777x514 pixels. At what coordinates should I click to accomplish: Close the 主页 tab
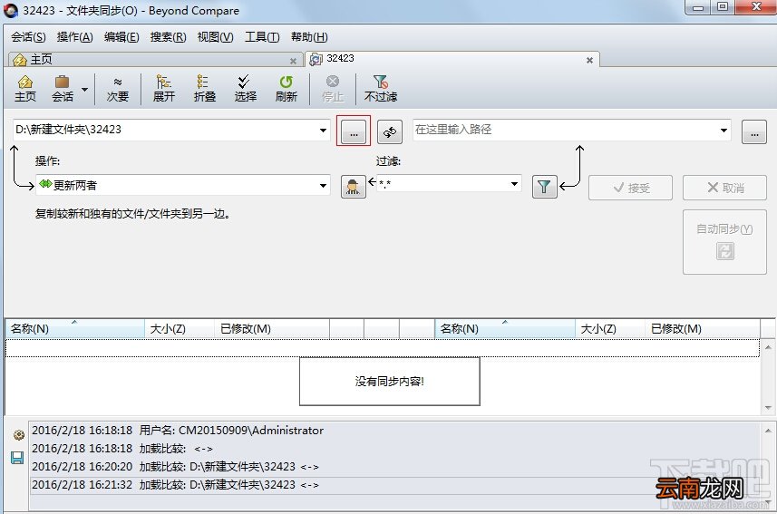pyautogui.click(x=293, y=61)
